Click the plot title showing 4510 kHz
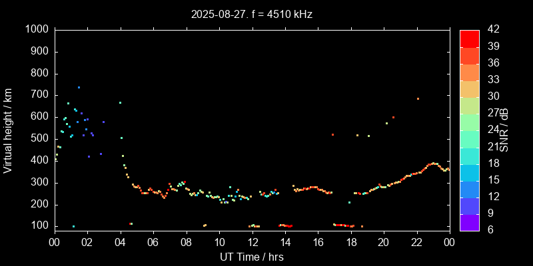Screen dimensions: 533x266 tap(251, 13)
